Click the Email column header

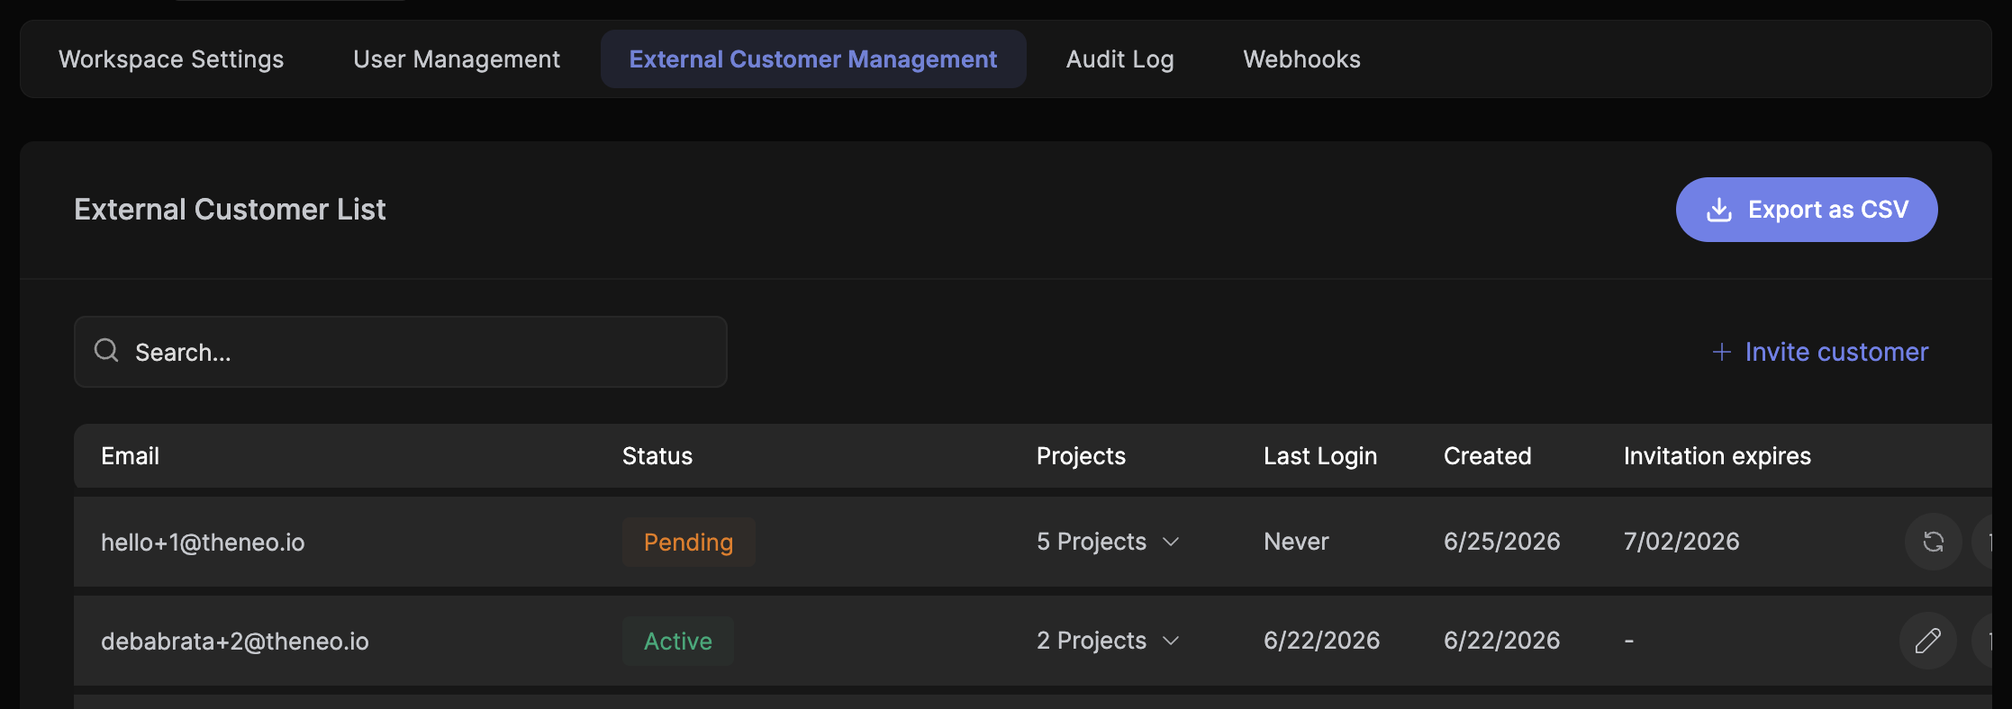pyautogui.click(x=130, y=456)
